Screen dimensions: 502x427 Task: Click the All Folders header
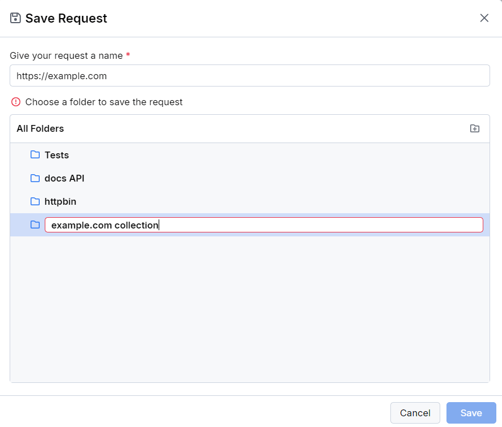[x=40, y=128]
